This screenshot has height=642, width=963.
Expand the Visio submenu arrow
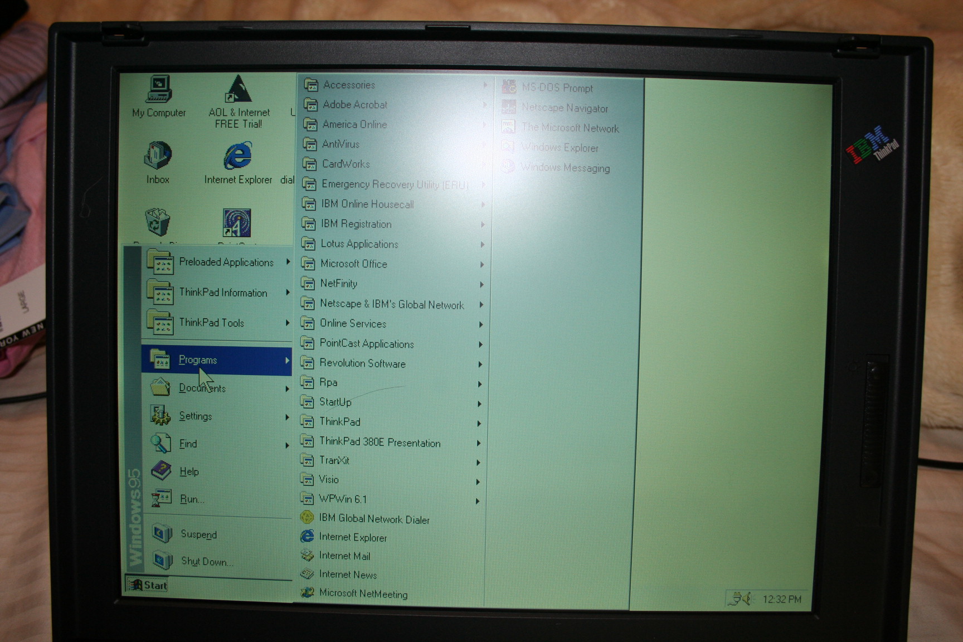pos(478,481)
